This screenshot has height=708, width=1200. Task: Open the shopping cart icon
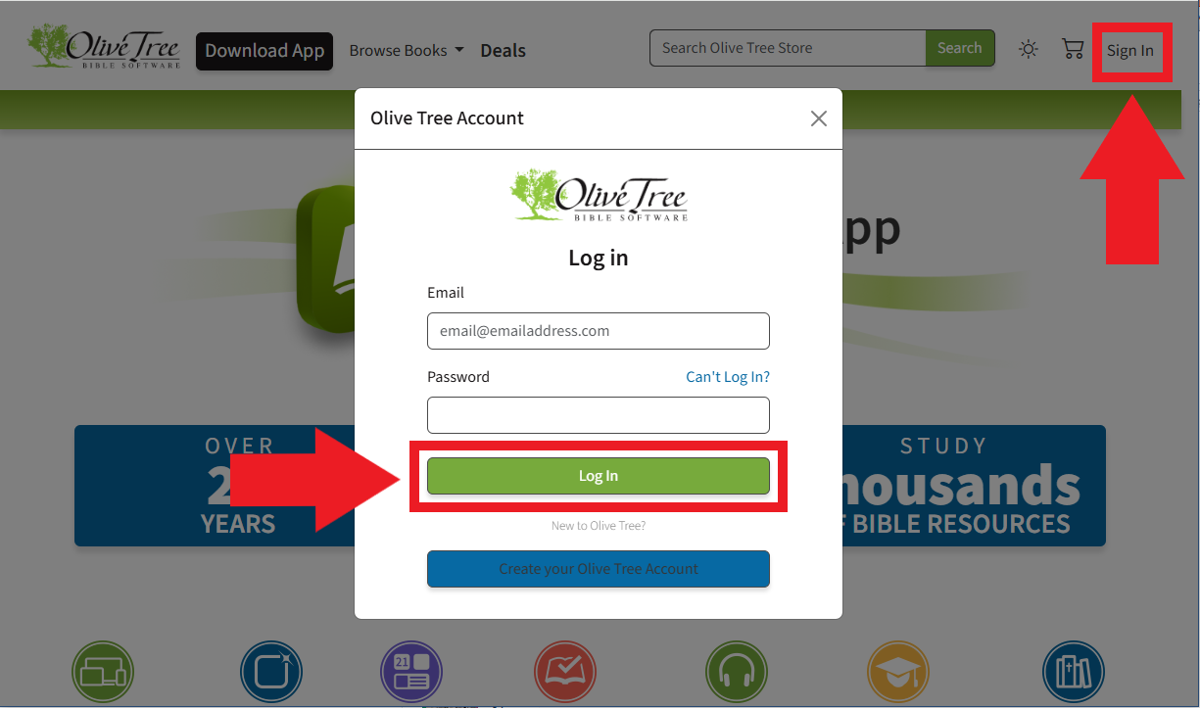pyautogui.click(x=1073, y=49)
